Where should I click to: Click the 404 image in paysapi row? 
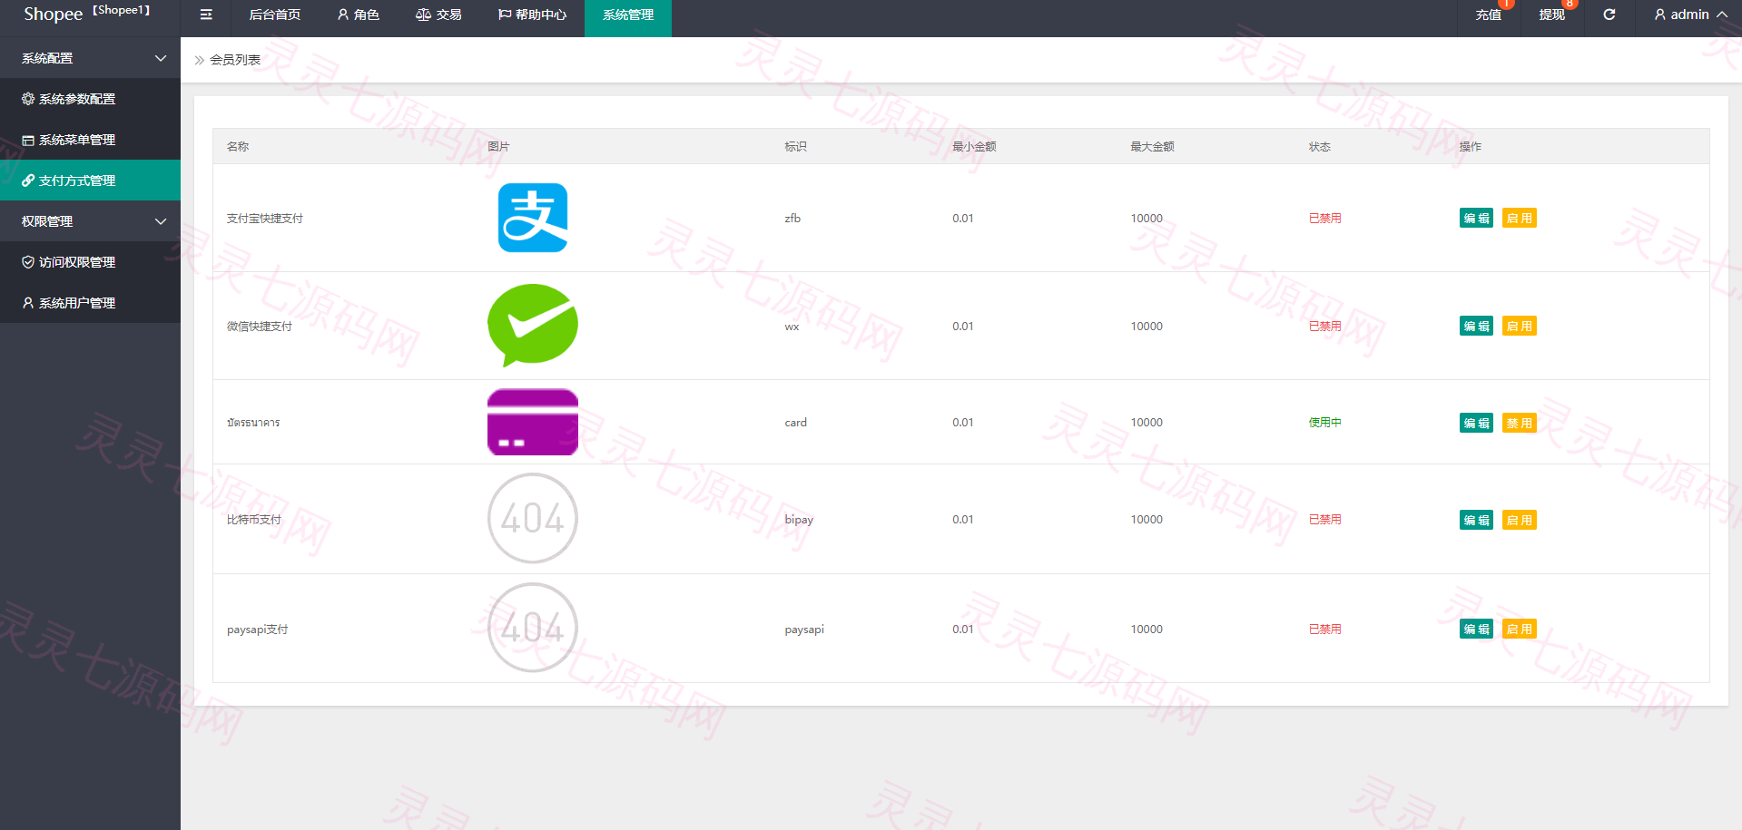coord(533,628)
